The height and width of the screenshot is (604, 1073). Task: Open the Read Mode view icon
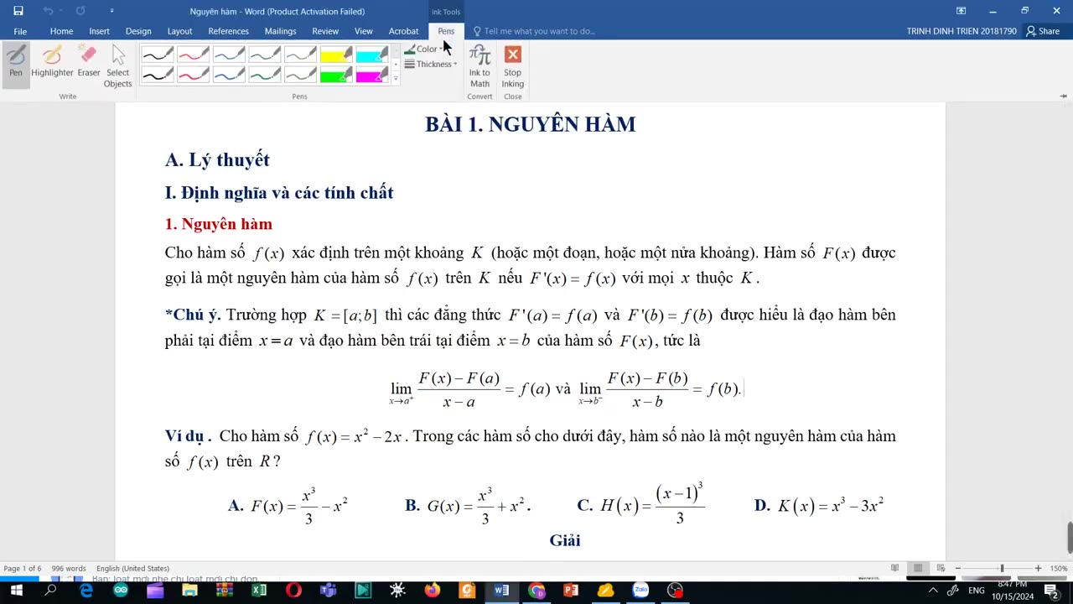894,568
